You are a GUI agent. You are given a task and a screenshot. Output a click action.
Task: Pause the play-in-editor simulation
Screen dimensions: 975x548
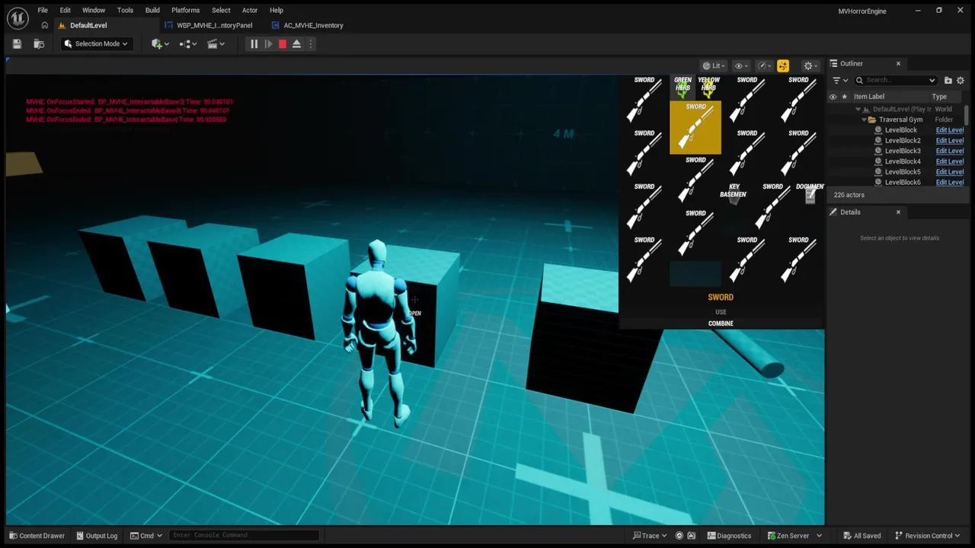[254, 44]
